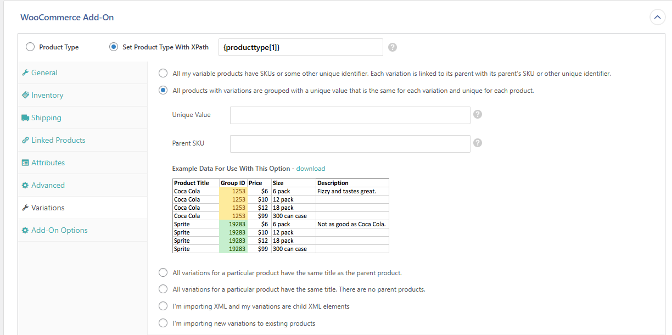Click the Parent SKU input field
This screenshot has height=335, width=672.
pos(350,144)
